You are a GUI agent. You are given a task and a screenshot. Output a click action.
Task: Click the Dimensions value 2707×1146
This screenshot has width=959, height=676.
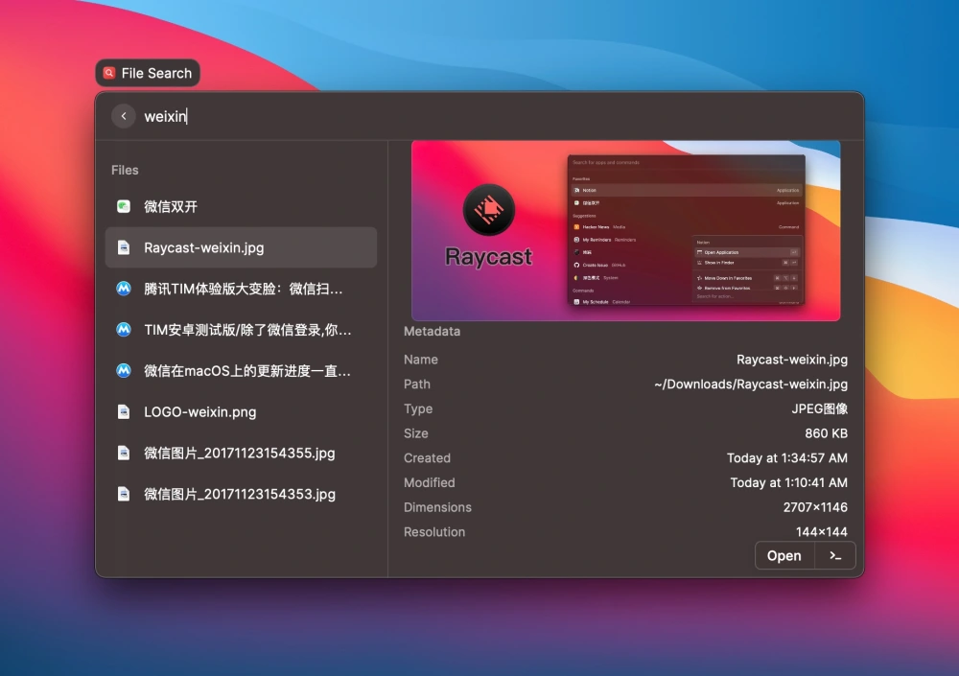[x=815, y=507]
